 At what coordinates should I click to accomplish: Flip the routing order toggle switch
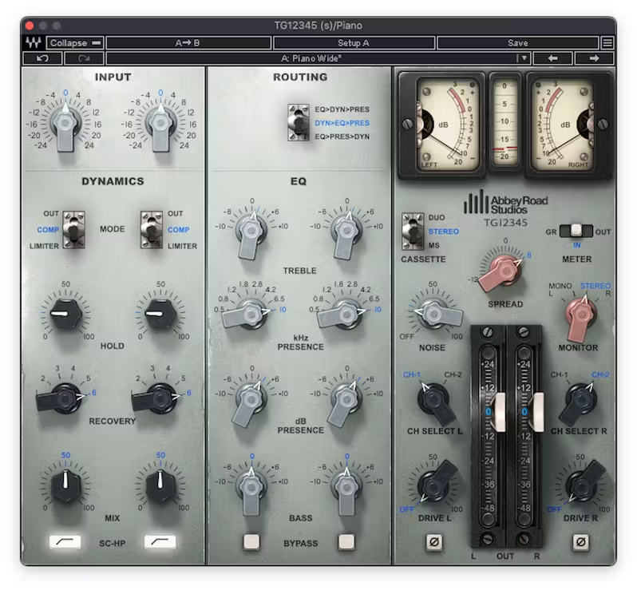[299, 122]
